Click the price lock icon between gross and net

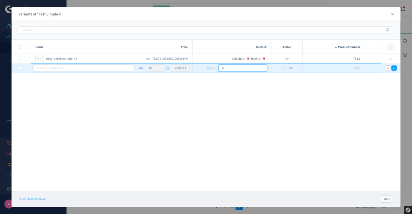[168, 68]
